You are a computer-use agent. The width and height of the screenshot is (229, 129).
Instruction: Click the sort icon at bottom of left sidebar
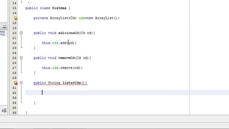point(4,110)
